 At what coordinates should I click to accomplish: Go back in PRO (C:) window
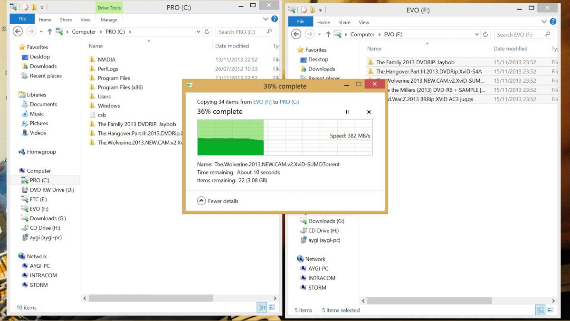pos(18,31)
